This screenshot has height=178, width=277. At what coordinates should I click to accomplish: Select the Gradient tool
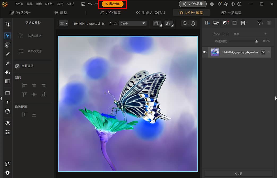click(x=7, y=81)
